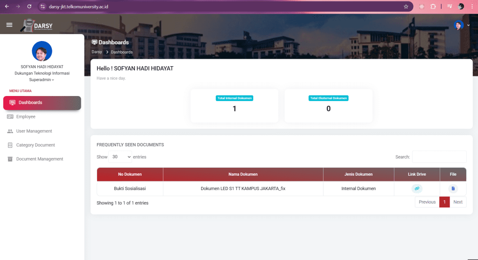478x260 pixels.
Task: Open the browser extensions puzzle icon
Action: coord(433,7)
